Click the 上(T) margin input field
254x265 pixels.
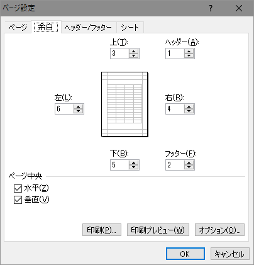pos(119,54)
